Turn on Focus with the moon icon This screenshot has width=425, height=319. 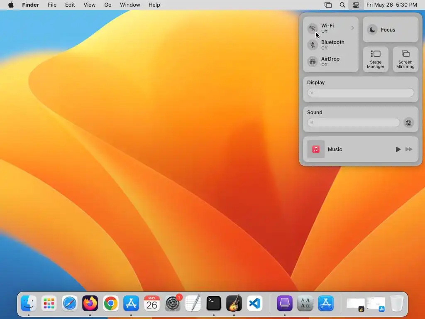pos(372,29)
